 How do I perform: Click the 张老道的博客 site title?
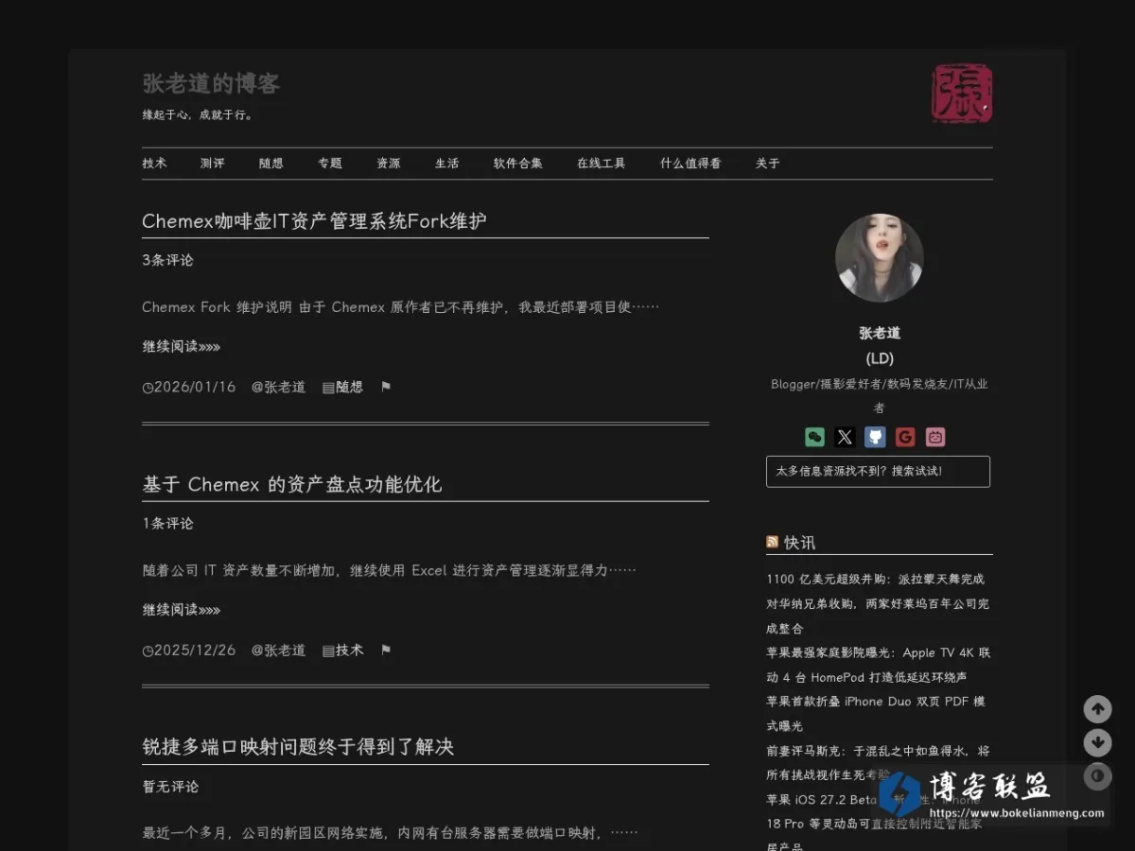tap(211, 84)
